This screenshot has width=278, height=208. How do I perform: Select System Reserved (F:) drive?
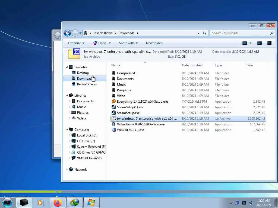[91, 147]
